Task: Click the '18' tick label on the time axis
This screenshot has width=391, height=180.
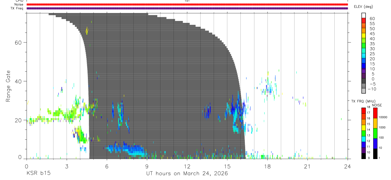Action: (267, 166)
